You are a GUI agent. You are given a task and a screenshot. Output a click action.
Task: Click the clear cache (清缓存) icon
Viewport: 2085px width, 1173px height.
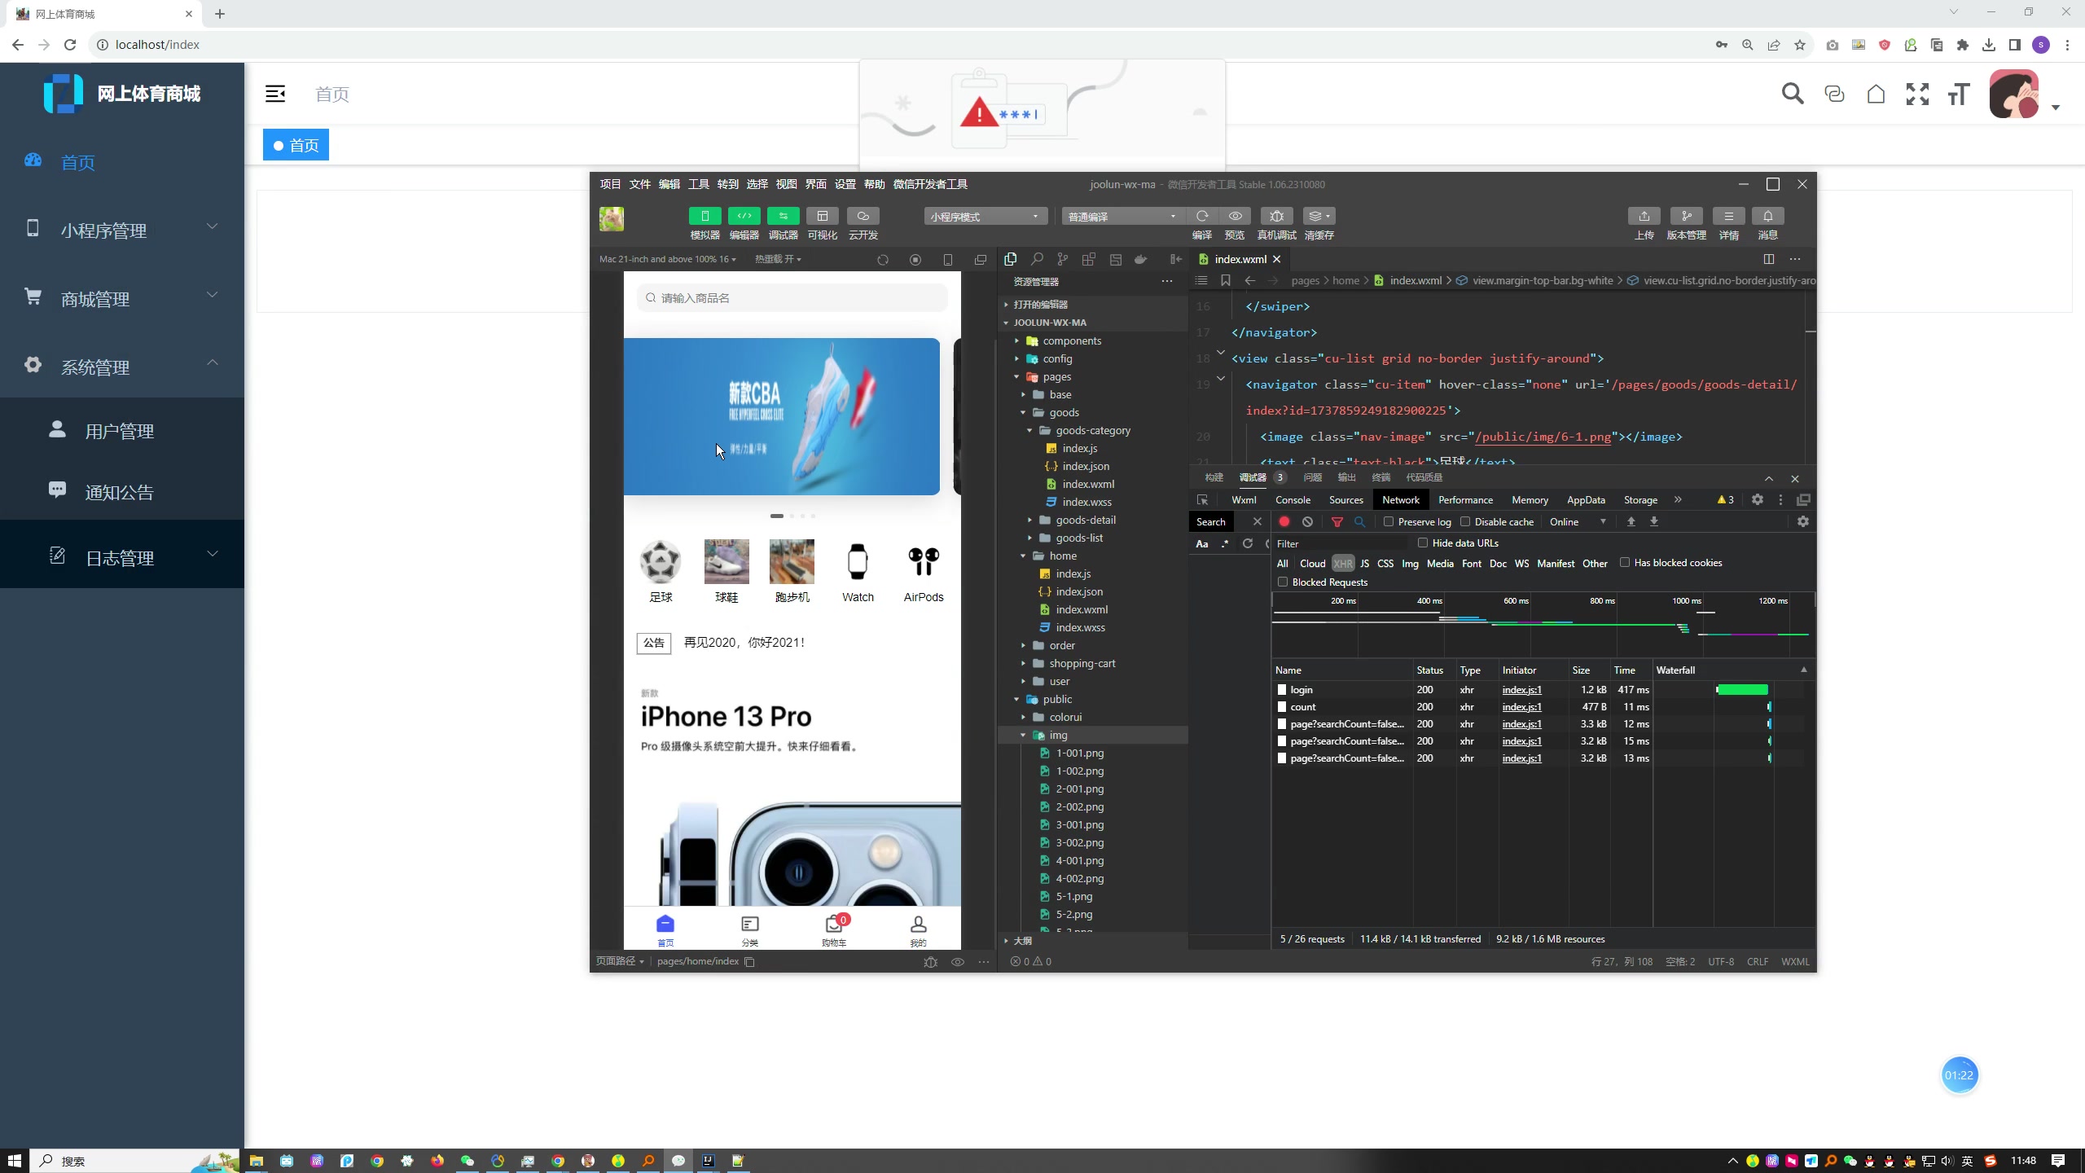(1319, 216)
